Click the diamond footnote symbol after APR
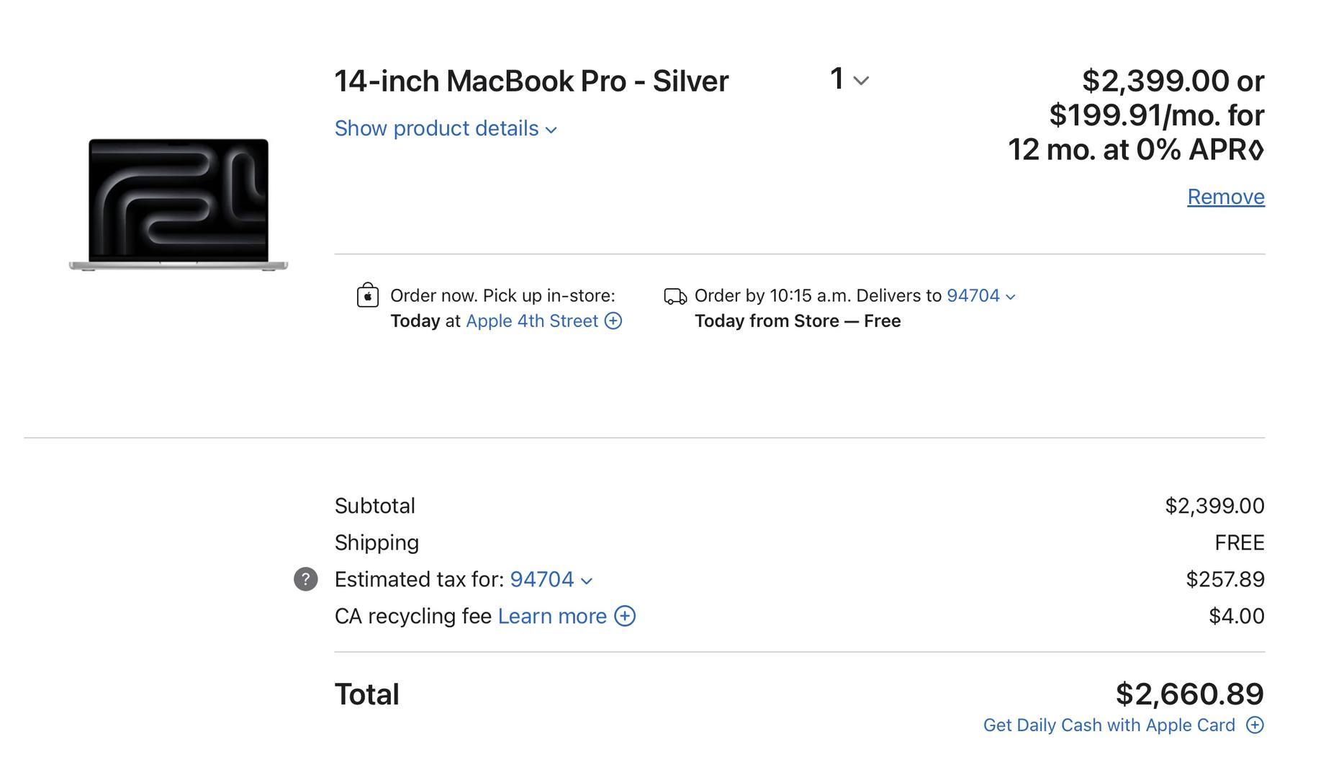The height and width of the screenshot is (778, 1326). 1256,151
